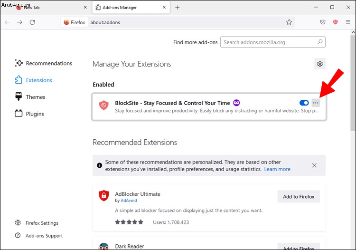This screenshot has height=250, width=356.
Task: Open Add-ons Support link
Action: click(39, 236)
